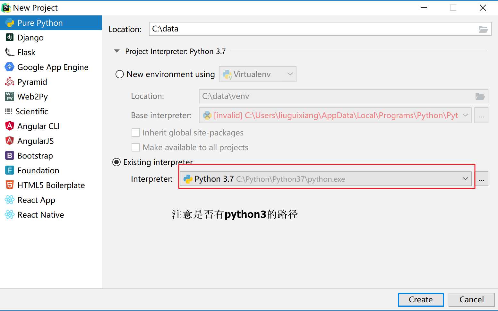Select Existing interpreter radio button
The image size is (498, 311).
click(x=116, y=162)
